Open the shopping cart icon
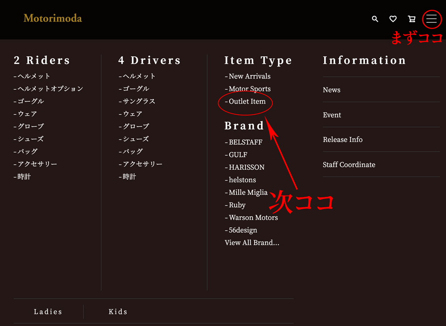Image resolution: width=446 pixels, height=326 pixels. point(412,19)
